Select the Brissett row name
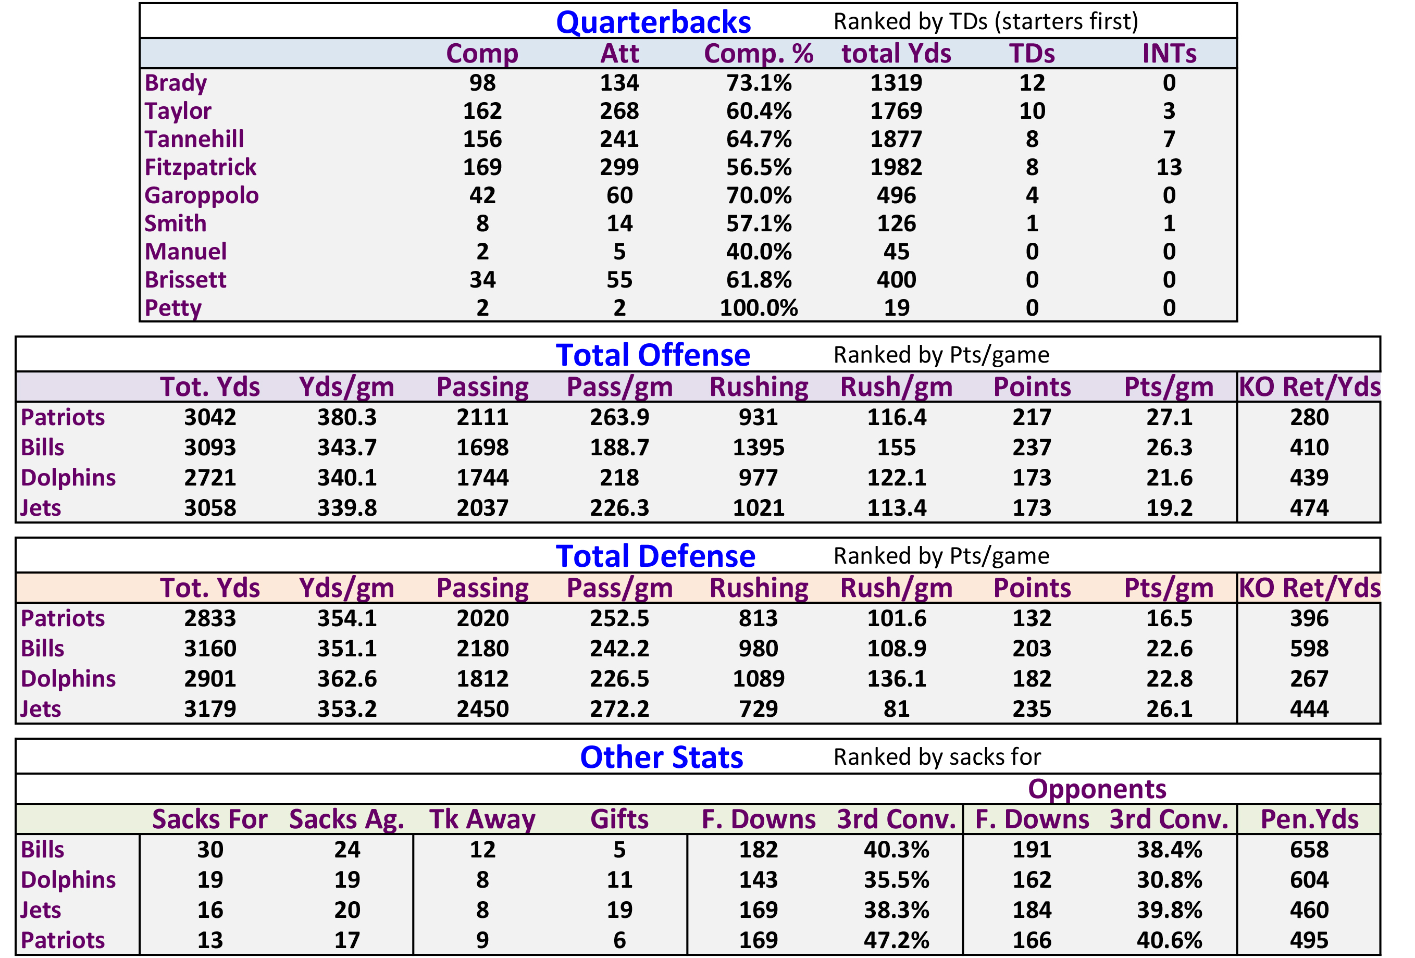1415x958 pixels. point(185,279)
